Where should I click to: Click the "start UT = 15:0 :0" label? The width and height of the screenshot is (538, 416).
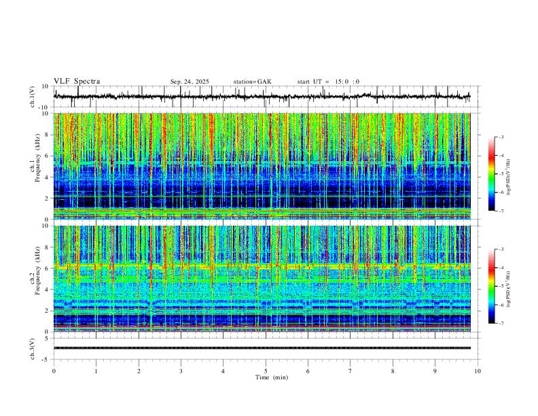click(328, 82)
